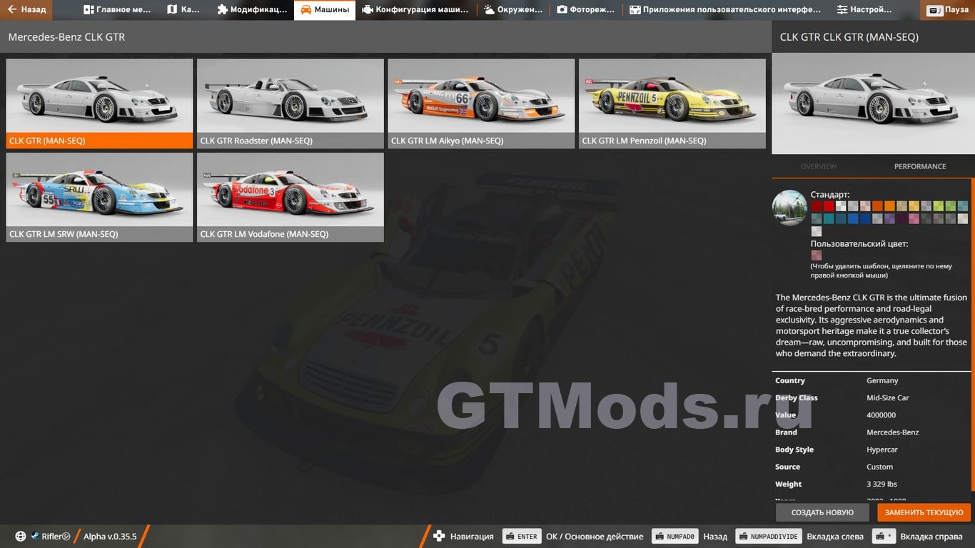Click the ENTER key hint icon
The height and width of the screenshot is (548, 975).
click(522, 537)
